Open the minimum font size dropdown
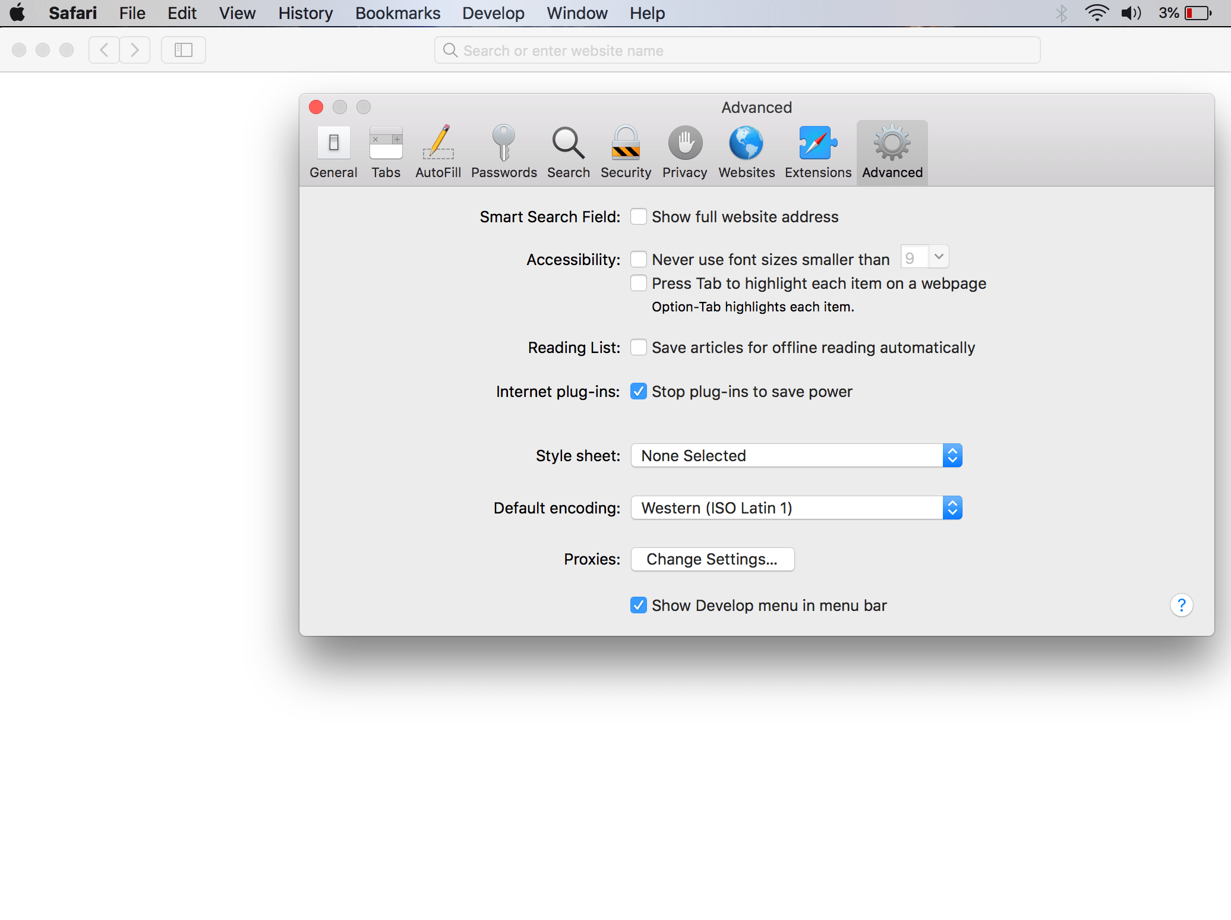The image size is (1231, 920). (939, 256)
